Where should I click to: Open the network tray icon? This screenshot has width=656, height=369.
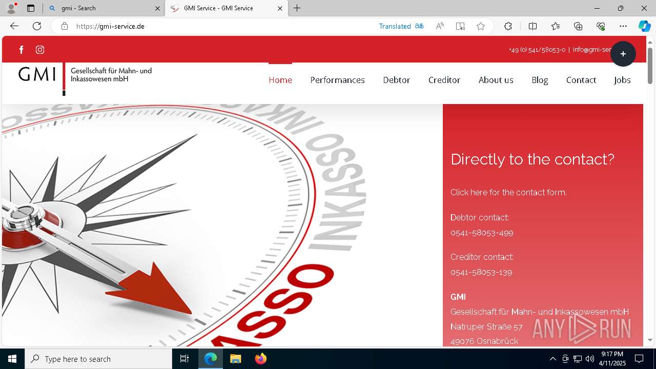point(577,359)
